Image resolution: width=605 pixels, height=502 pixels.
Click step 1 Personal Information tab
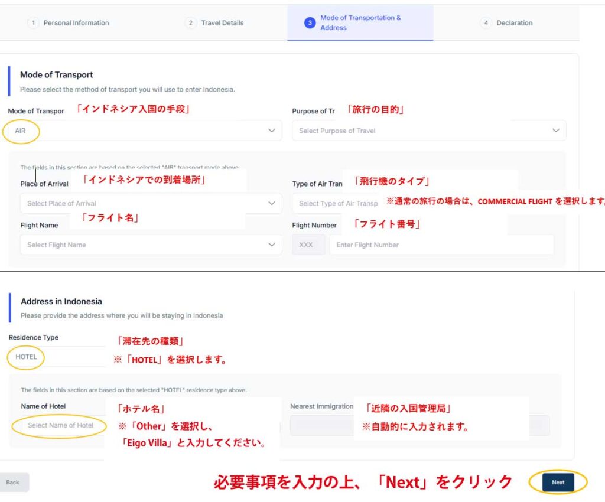point(70,23)
